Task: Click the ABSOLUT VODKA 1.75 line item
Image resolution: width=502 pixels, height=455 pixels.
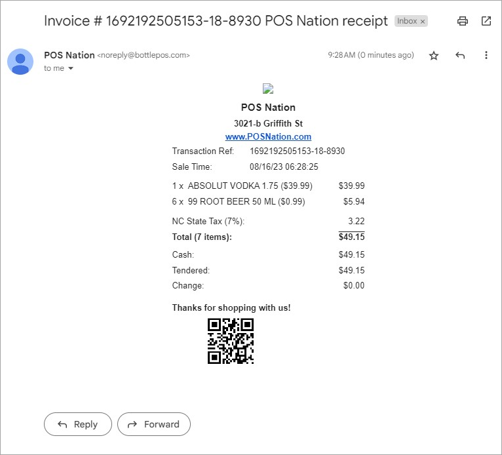Action: pos(242,186)
